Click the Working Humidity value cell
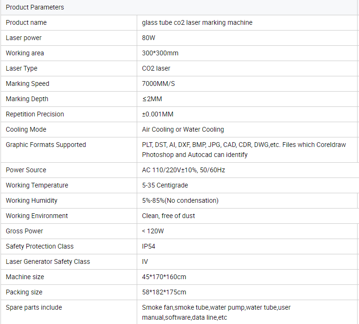Image resolution: width=359 pixels, height=324 pixels. pyautogui.click(x=180, y=200)
